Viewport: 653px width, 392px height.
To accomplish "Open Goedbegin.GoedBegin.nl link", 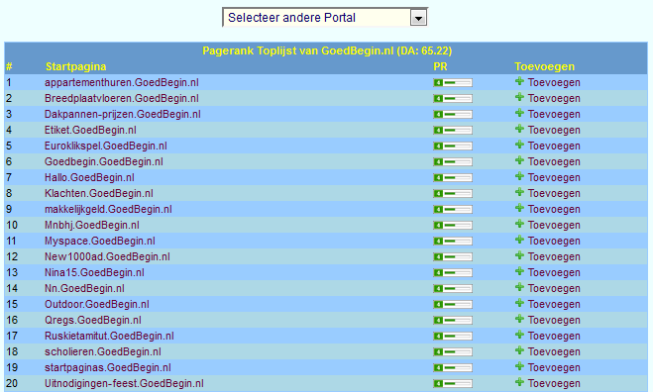I will (x=104, y=161).
